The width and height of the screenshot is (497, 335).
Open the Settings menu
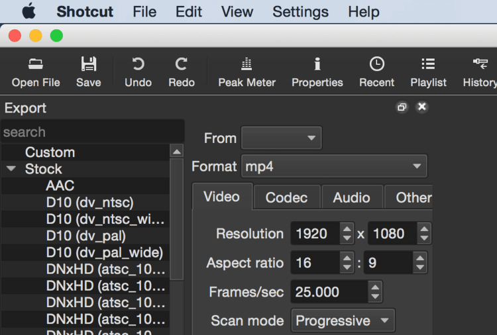point(300,12)
